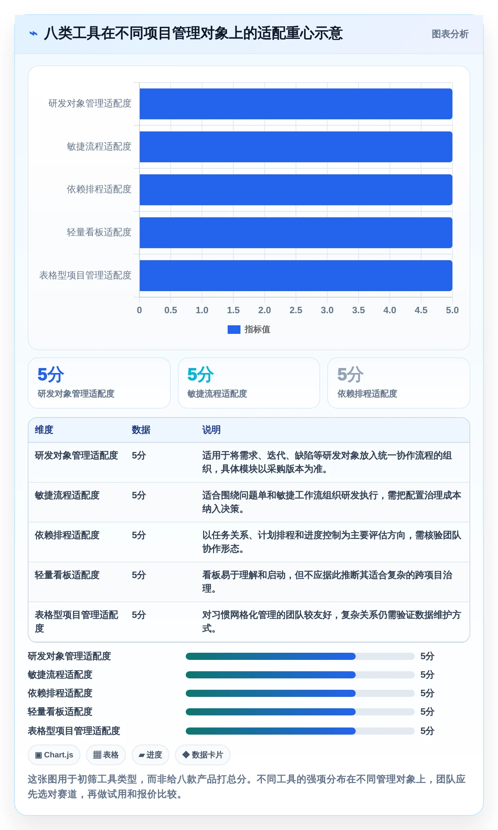The height and width of the screenshot is (830, 498).
Task: Select the 敏捷流程适配度 table row name
Action: (67, 495)
